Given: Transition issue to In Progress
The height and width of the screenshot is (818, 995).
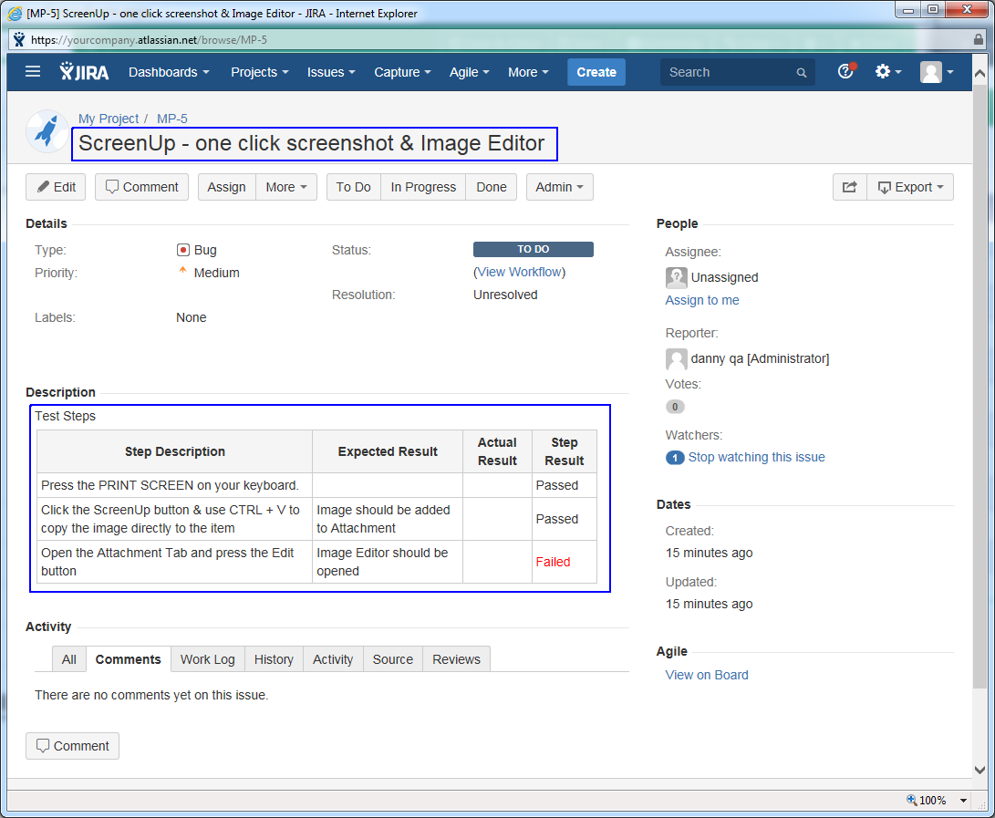Looking at the screenshot, I should pos(423,187).
